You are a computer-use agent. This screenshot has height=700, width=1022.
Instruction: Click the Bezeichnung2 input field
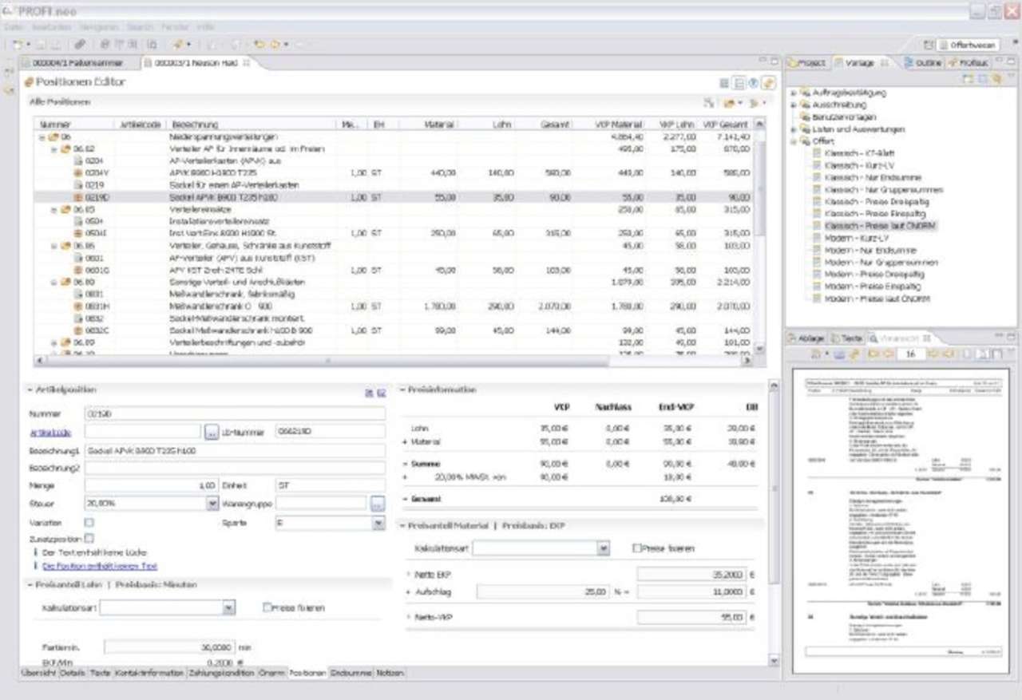pyautogui.click(x=235, y=468)
